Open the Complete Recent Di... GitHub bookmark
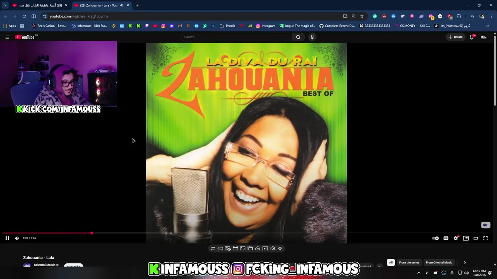 (x=337, y=26)
